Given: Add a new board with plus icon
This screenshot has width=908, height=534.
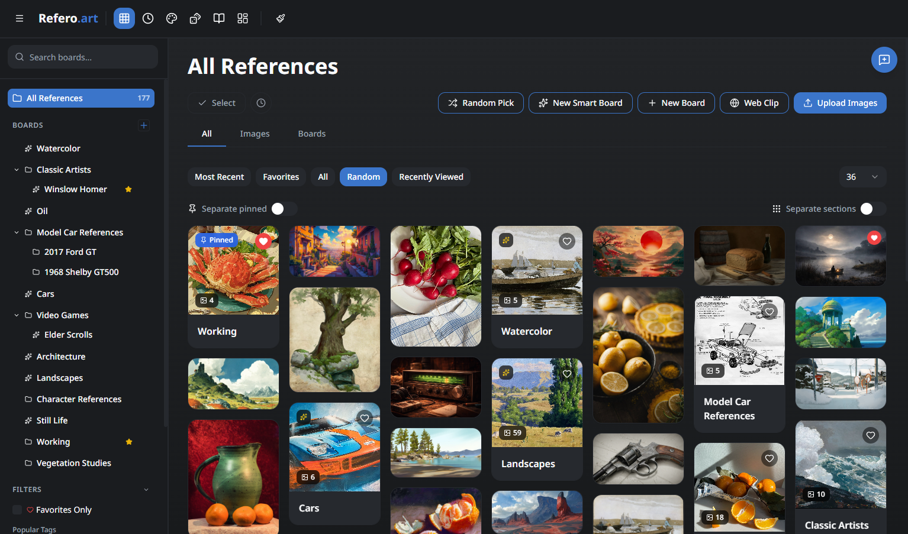Looking at the screenshot, I should [x=144, y=125].
